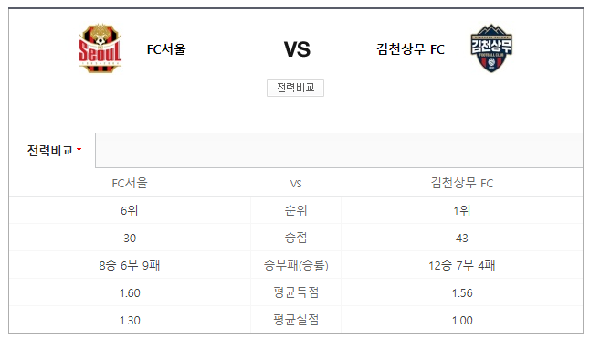The height and width of the screenshot is (340, 590).
Task: Click the 승무패(승률) row label
Action: [x=296, y=265]
